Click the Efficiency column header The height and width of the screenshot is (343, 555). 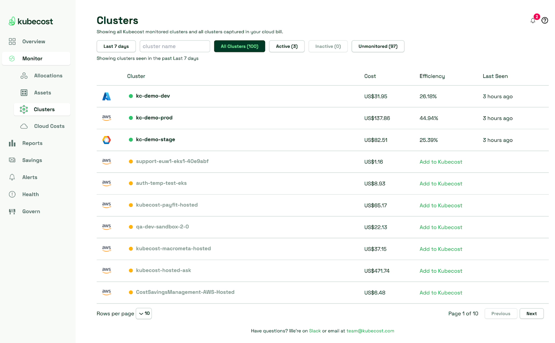click(432, 76)
